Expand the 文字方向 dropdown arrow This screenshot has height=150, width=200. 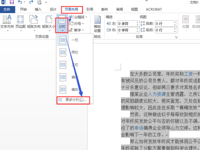(8, 31)
